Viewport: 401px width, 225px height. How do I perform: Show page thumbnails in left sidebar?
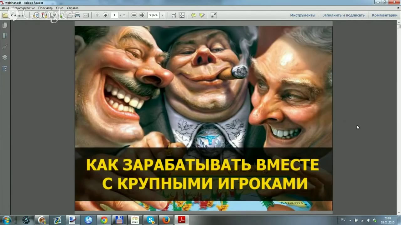tap(5, 25)
